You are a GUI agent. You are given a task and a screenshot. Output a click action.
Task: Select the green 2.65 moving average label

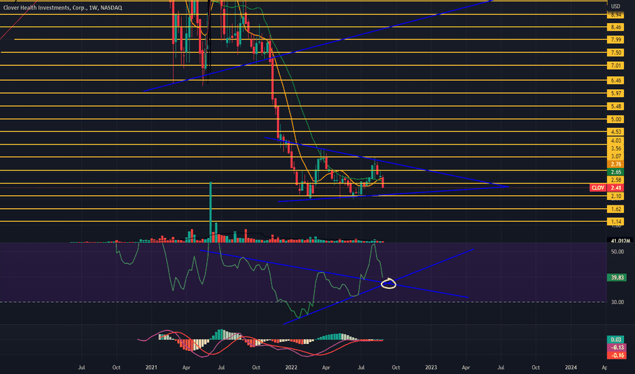[615, 172]
